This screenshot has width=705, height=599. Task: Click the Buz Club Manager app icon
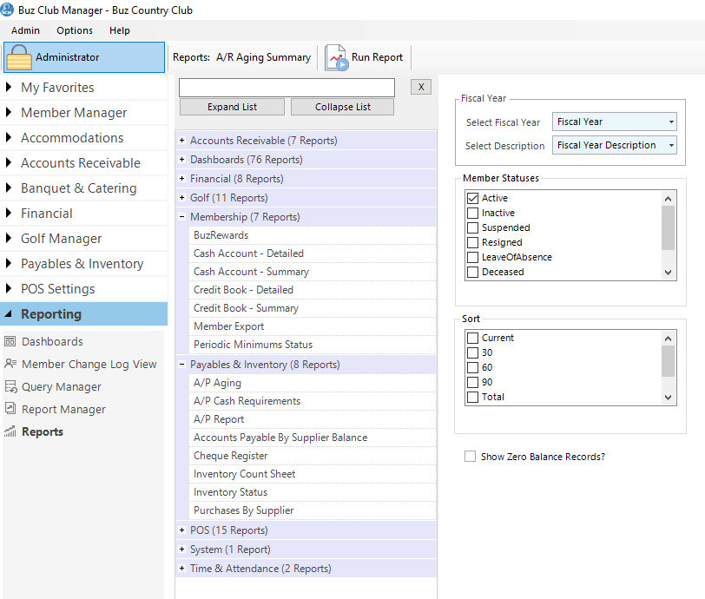[9, 10]
